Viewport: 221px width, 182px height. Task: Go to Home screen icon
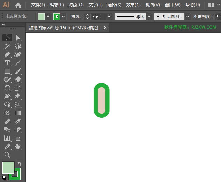tap(18, 5)
